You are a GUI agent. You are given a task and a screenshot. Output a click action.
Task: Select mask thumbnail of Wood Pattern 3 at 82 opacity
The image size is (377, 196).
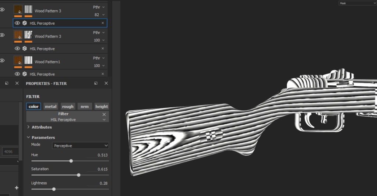28,9
